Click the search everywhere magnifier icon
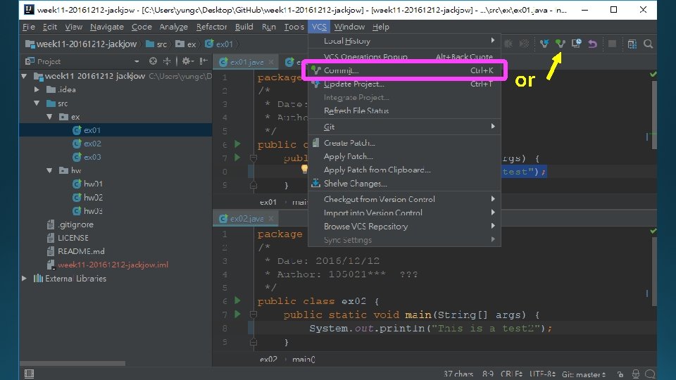 click(648, 44)
